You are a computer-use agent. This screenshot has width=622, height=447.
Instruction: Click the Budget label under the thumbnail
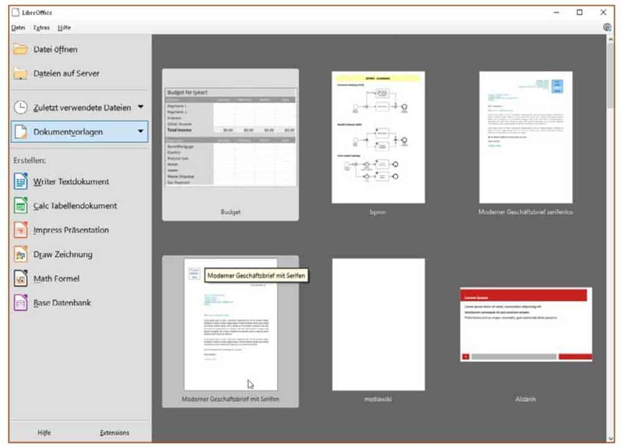click(231, 212)
